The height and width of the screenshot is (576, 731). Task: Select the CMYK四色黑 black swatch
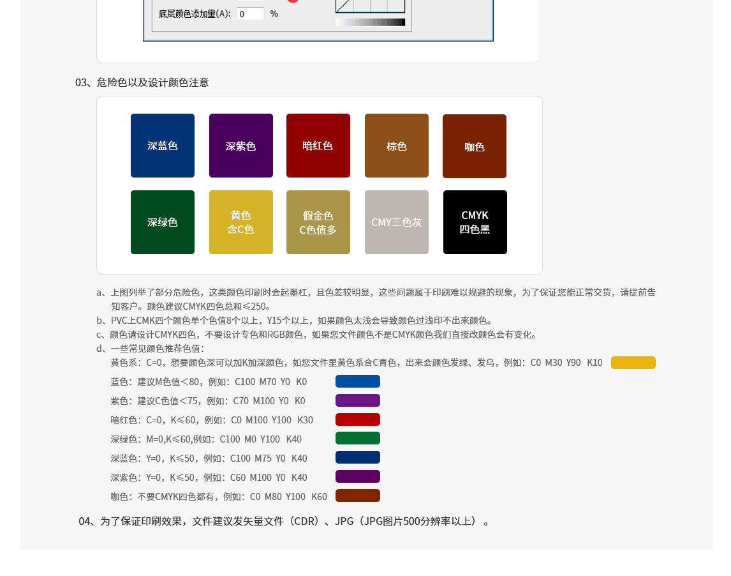(475, 222)
